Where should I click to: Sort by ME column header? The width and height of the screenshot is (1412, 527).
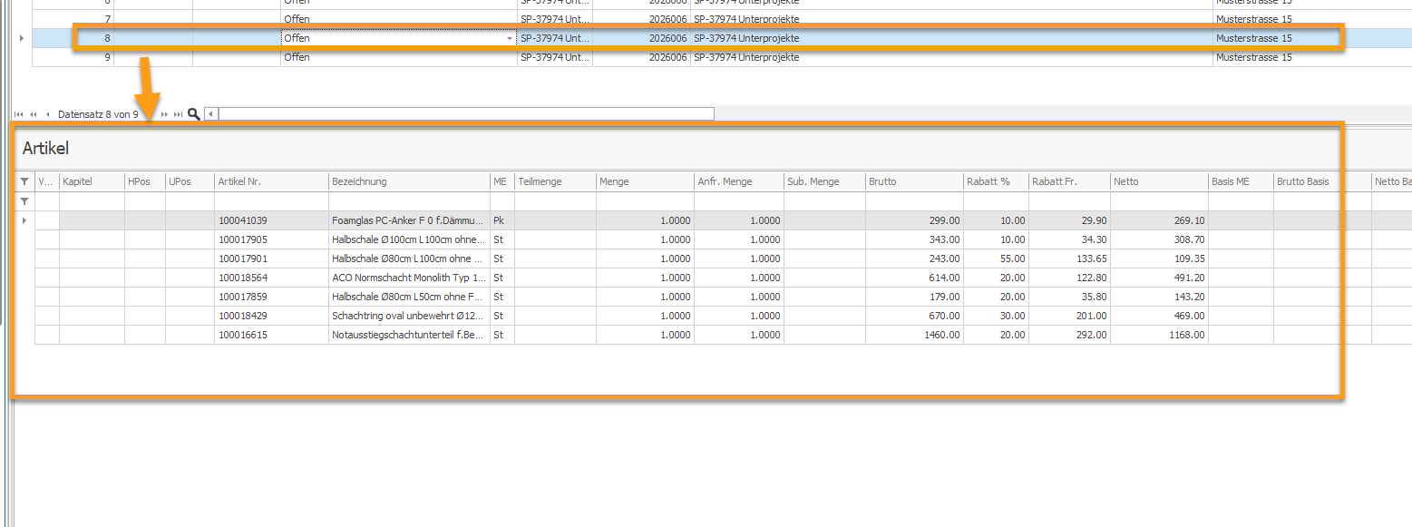502,181
